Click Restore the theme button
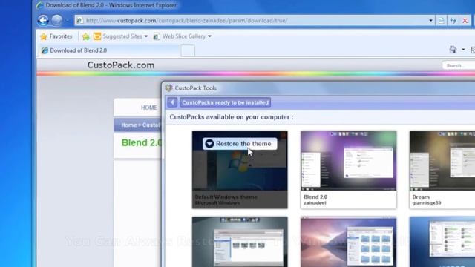This screenshot has width=475, height=267. (x=240, y=144)
